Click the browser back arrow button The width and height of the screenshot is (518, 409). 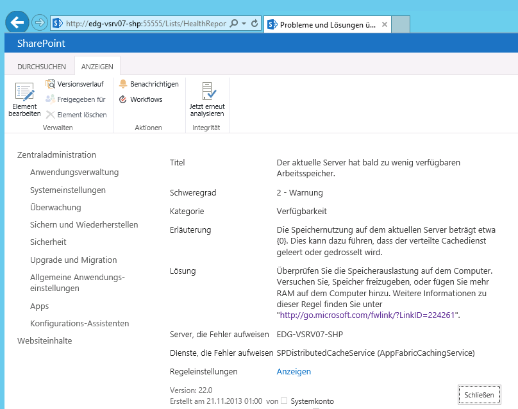click(x=17, y=22)
